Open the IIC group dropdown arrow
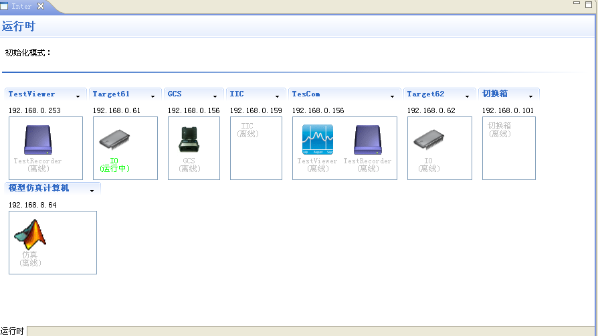The image size is (598, 336). coord(277,96)
